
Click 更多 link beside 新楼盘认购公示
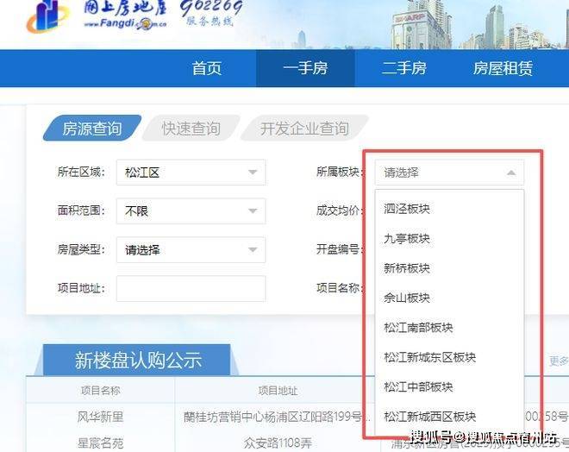coord(559,361)
